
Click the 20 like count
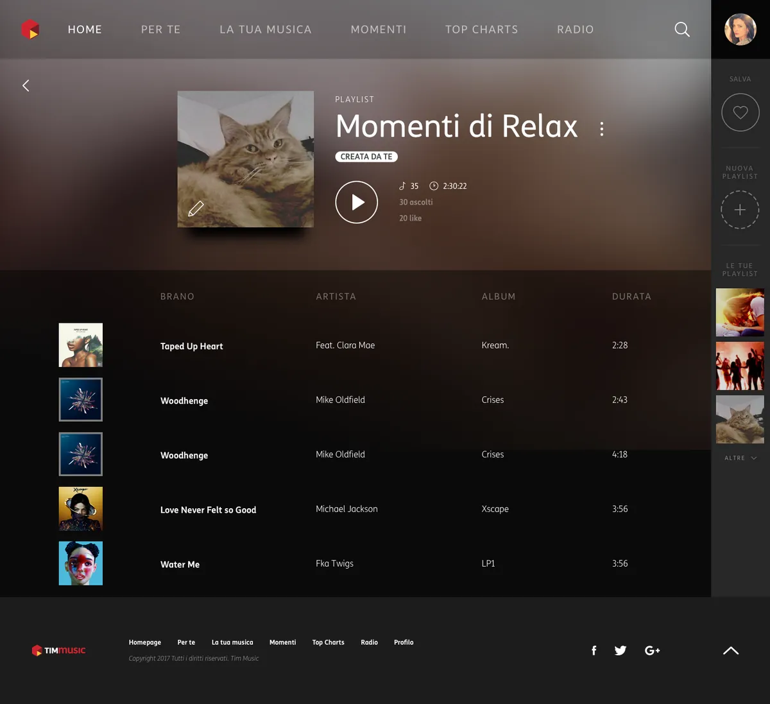click(x=411, y=218)
